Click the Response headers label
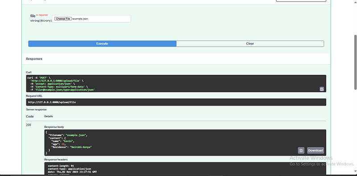This screenshot has height=176, width=357. 56,160
